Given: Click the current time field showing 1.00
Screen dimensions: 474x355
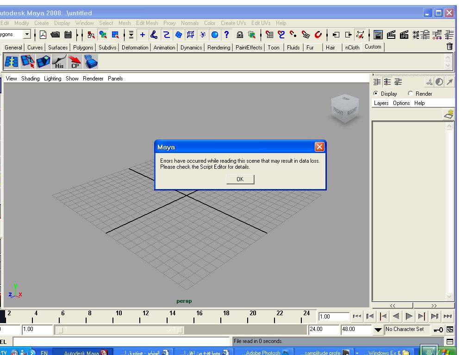Looking at the screenshot, I should pos(334,316).
